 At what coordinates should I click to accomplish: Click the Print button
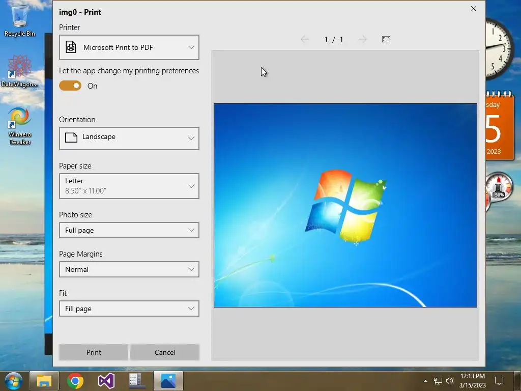click(x=94, y=352)
